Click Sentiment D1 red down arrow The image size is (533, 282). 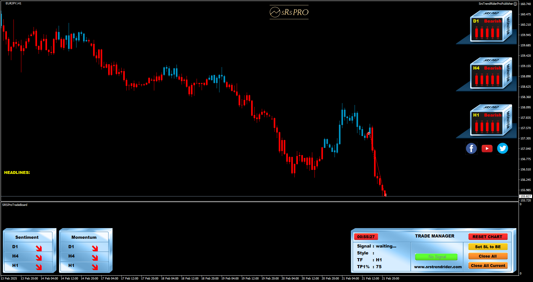click(39, 248)
